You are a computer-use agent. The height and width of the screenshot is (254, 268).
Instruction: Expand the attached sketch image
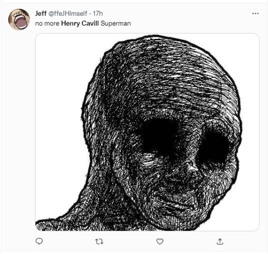147,132
